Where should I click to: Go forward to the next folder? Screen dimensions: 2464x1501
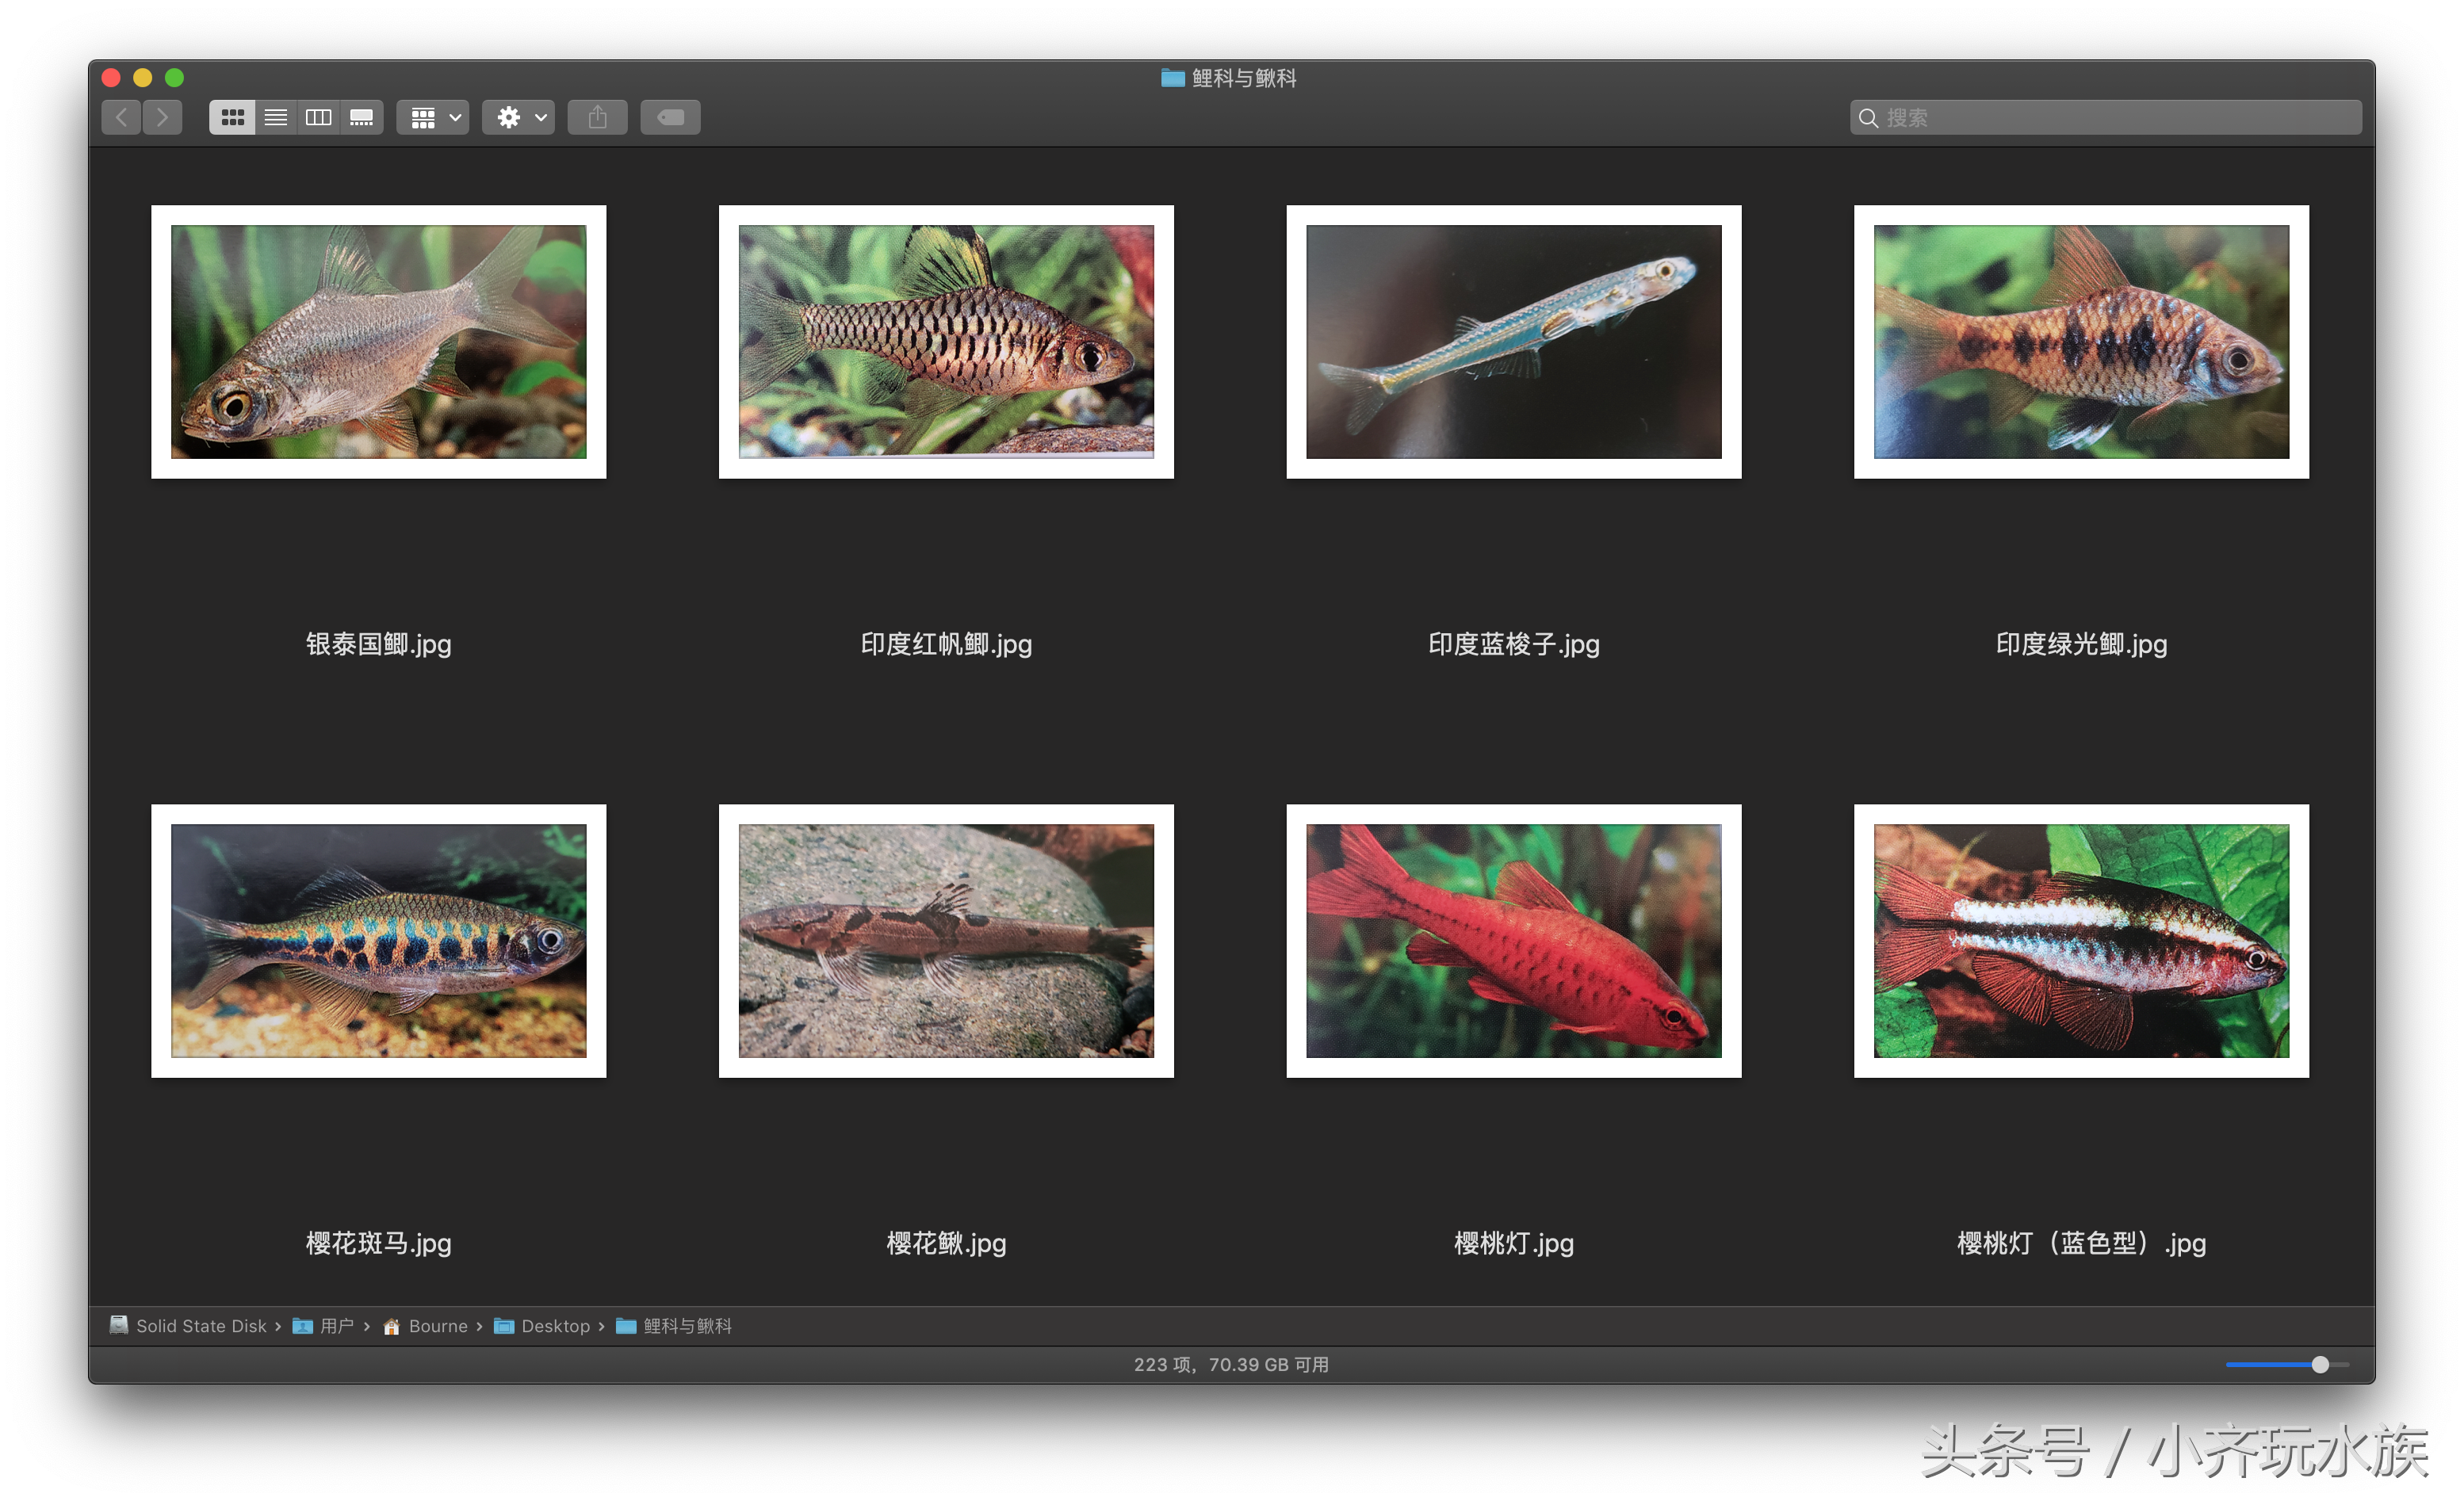click(163, 118)
